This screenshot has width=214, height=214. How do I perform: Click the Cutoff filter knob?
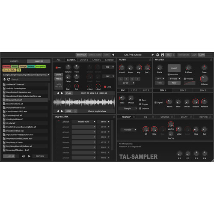point(122,68)
